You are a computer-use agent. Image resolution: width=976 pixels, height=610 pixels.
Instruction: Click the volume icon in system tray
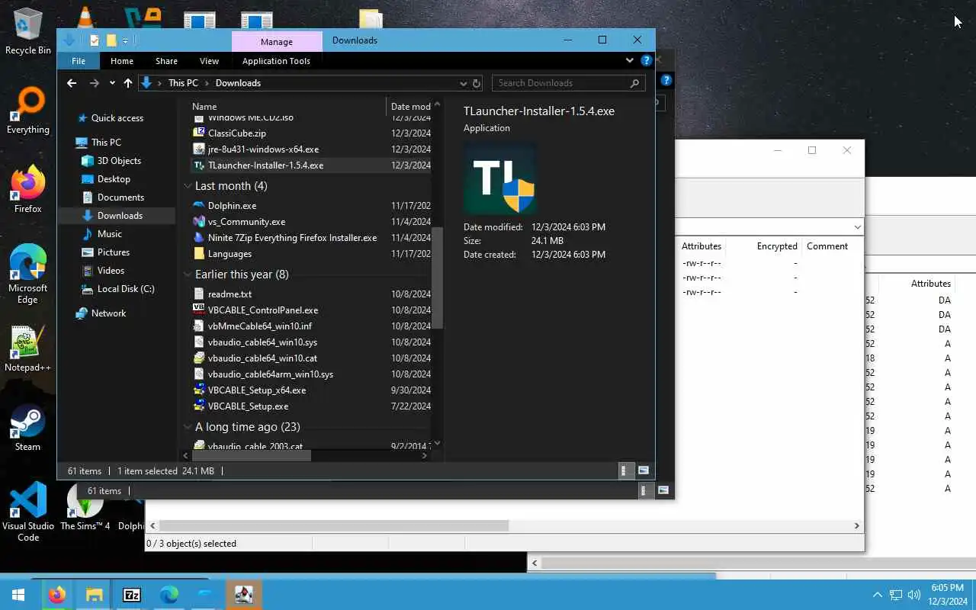click(x=913, y=595)
